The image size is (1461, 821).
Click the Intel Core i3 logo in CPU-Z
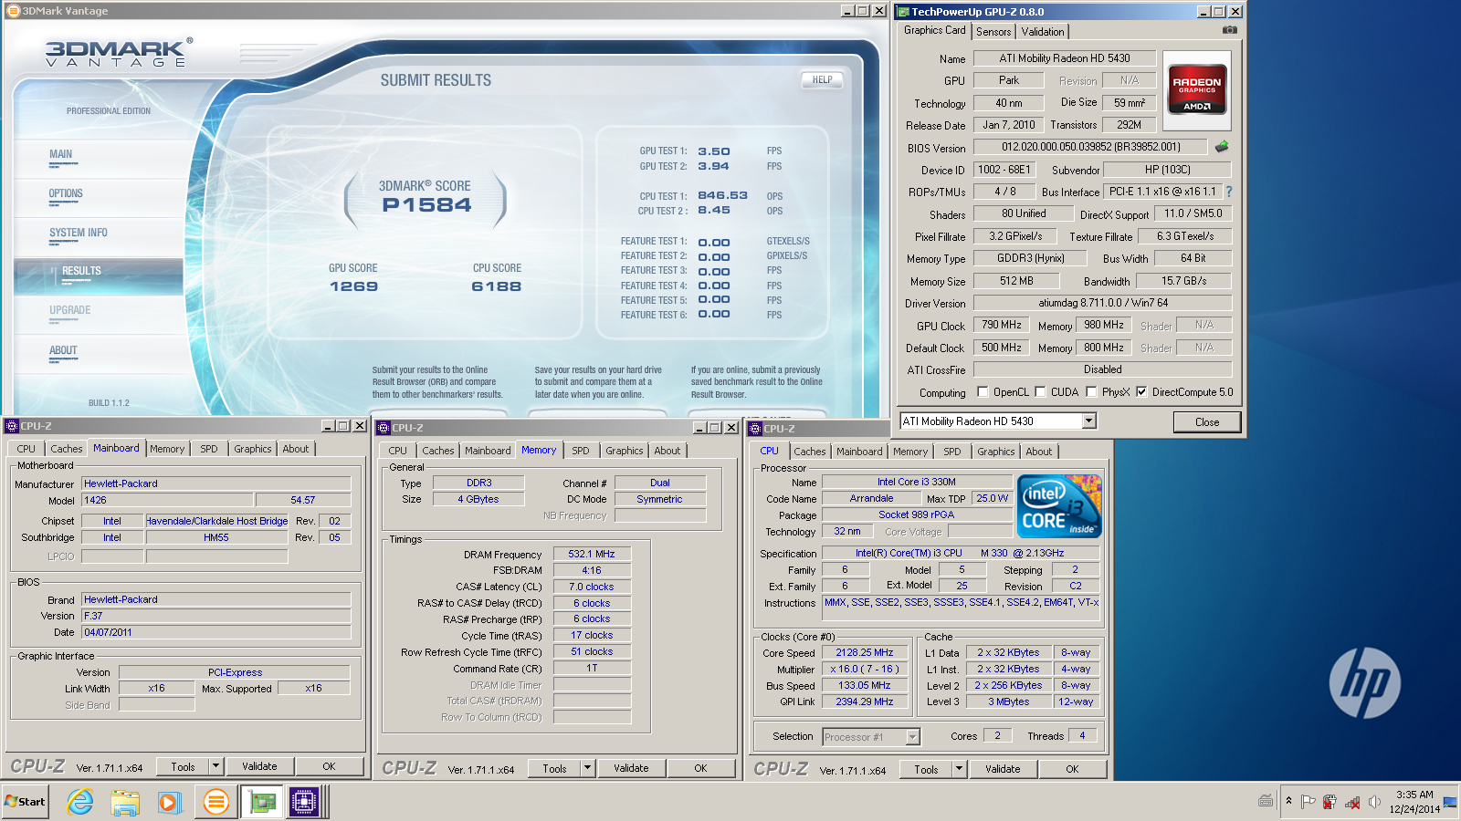click(x=1059, y=506)
